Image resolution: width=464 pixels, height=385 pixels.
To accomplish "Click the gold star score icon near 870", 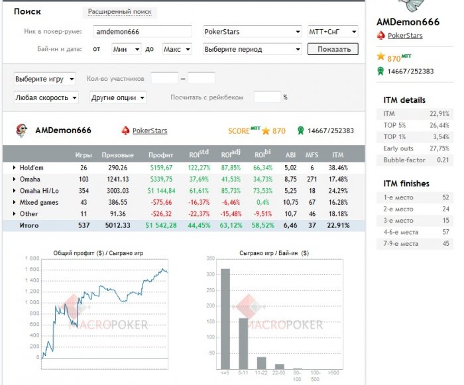I will [266, 131].
